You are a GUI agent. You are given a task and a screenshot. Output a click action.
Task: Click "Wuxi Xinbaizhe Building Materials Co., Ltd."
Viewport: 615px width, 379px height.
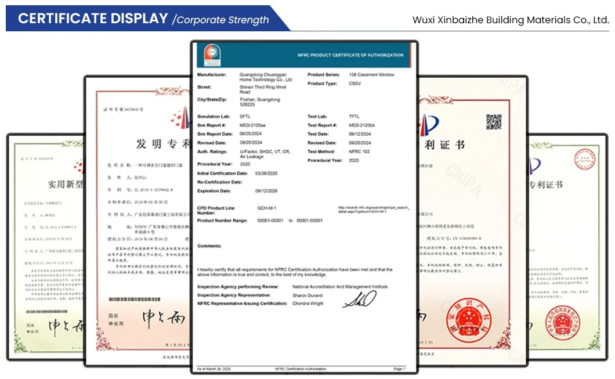[511, 20]
